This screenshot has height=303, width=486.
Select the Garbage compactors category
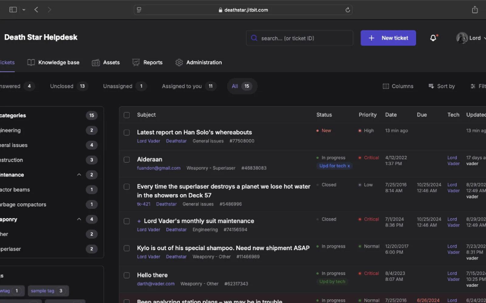click(23, 205)
